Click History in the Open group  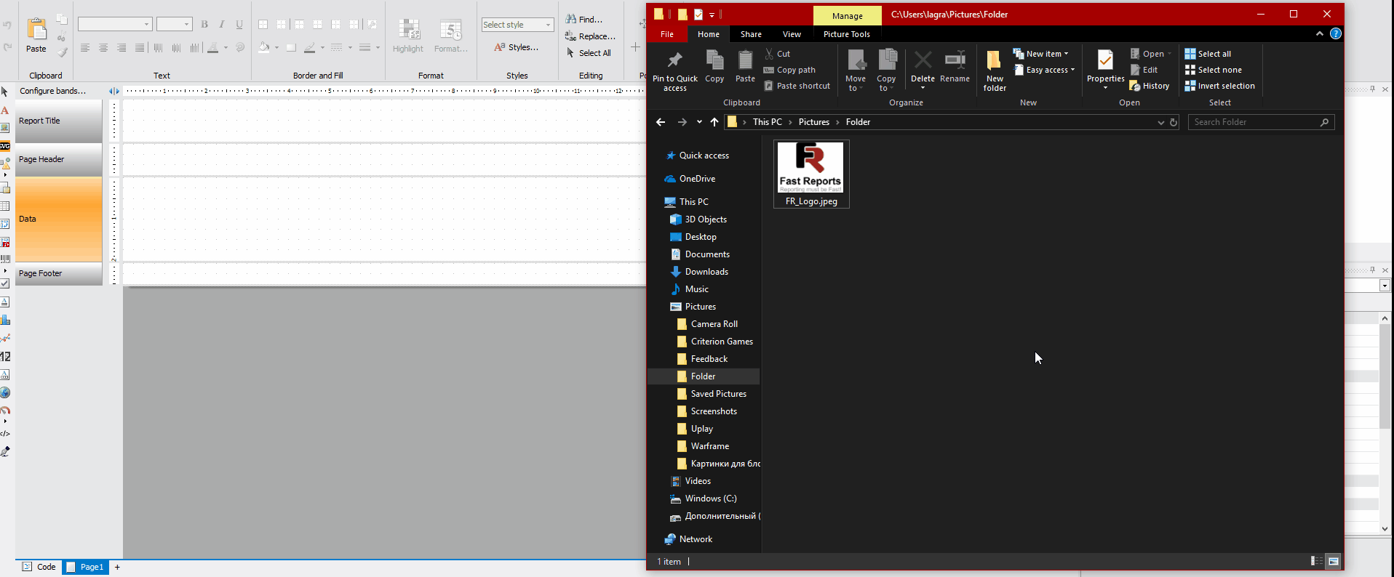pyautogui.click(x=1150, y=86)
